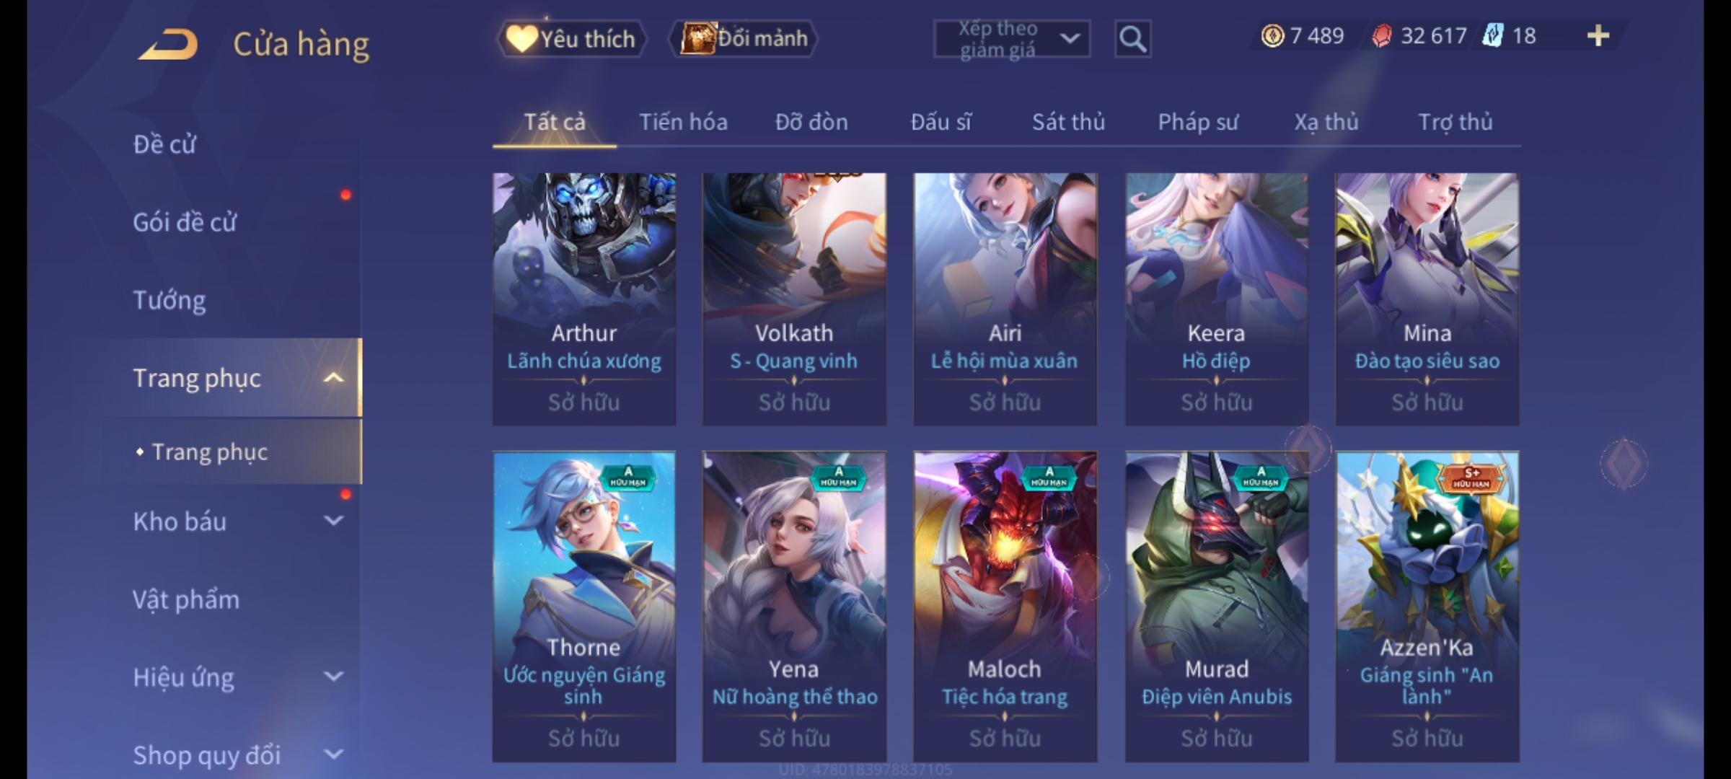
Task: Open the Tướng sidebar entry
Action: click(x=169, y=300)
